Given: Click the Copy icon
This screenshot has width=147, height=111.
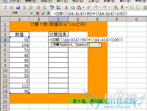Looking at the screenshot, I should (x=73, y=7).
